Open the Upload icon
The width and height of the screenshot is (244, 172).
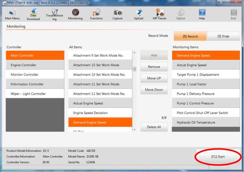point(139,14)
